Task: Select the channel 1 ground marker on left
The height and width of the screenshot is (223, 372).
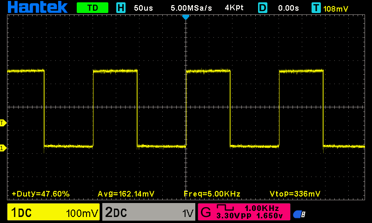Action: pos(3,148)
